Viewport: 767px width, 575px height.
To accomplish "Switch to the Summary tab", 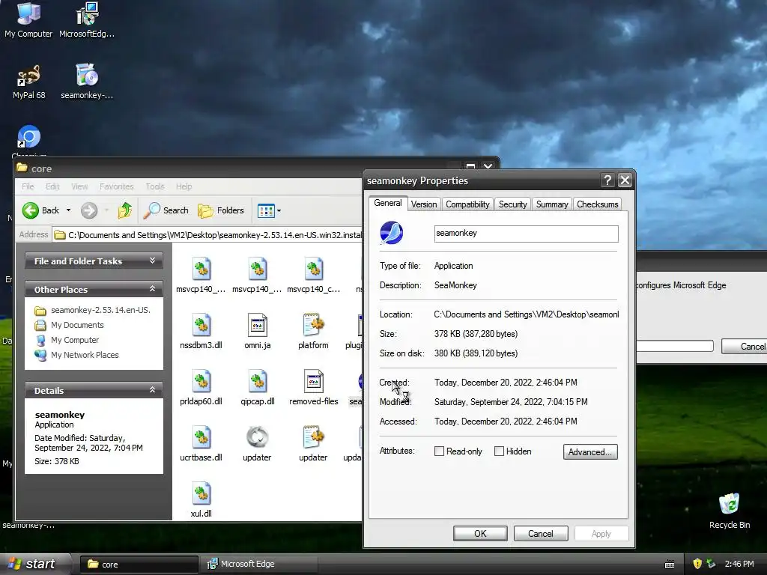I will coord(552,204).
